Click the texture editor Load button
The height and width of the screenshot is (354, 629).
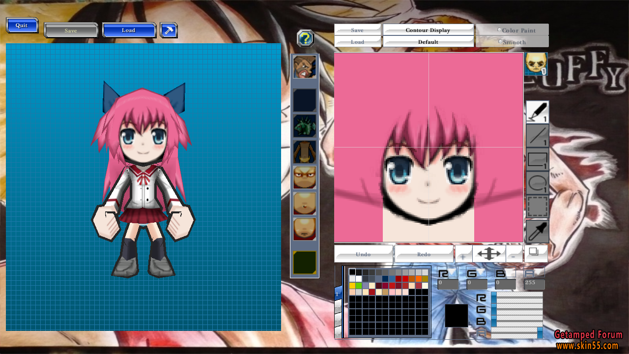click(358, 42)
